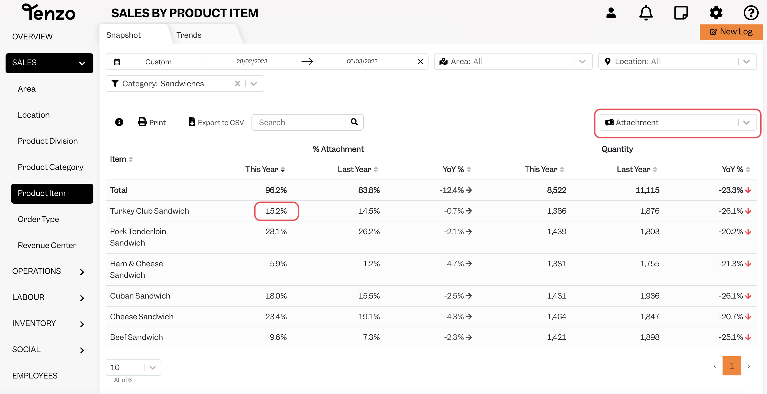The image size is (767, 394).
Task: Select Product Category in the sidebar
Action: (x=50, y=167)
